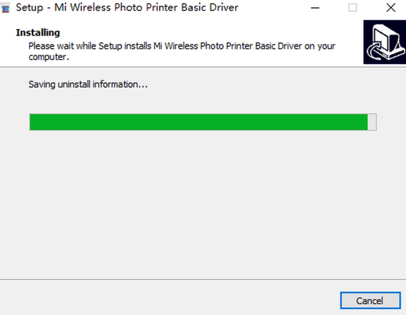Click the greyed-out maximize button
Viewport: 406px width, 315px height.
click(353, 8)
